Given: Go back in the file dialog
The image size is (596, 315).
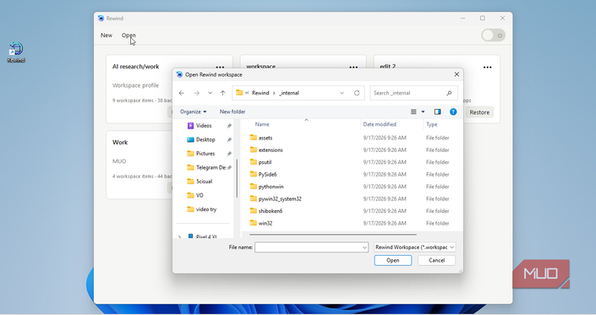Looking at the screenshot, I should click(x=182, y=93).
